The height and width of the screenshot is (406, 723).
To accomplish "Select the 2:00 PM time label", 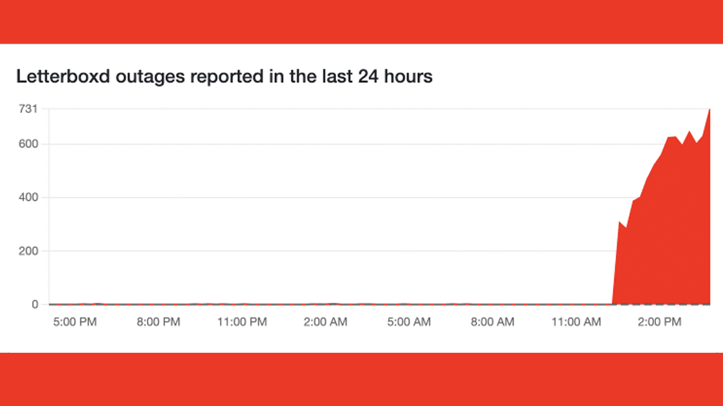I will (659, 322).
